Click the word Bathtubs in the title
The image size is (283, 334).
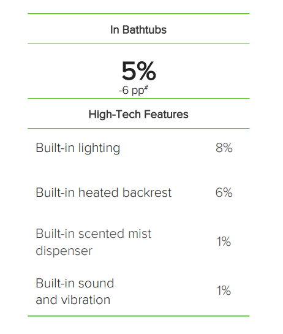145,29
